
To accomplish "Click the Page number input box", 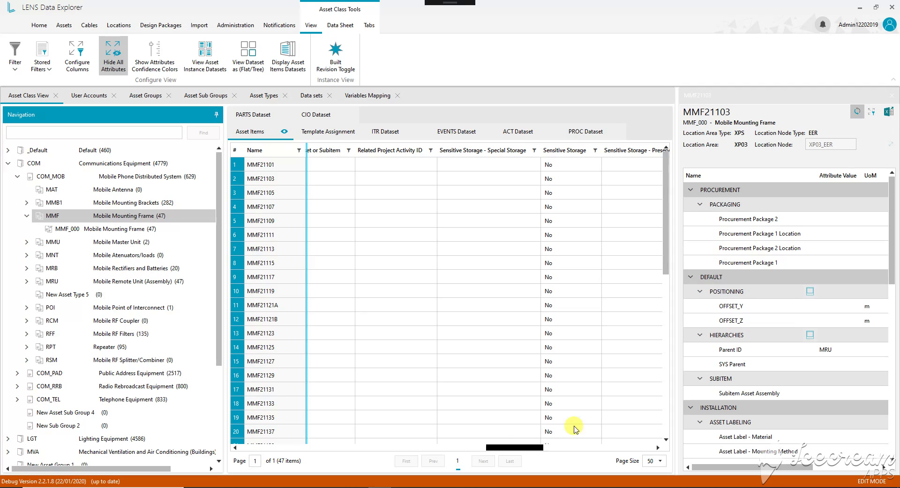I will [x=255, y=461].
